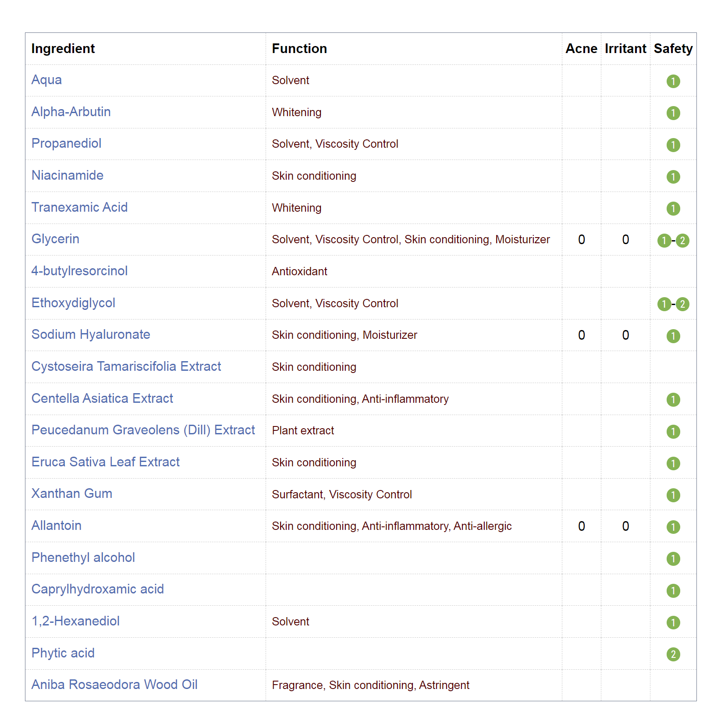Open the Centella Asiatica Extract link
The image size is (728, 728).
[102, 398]
